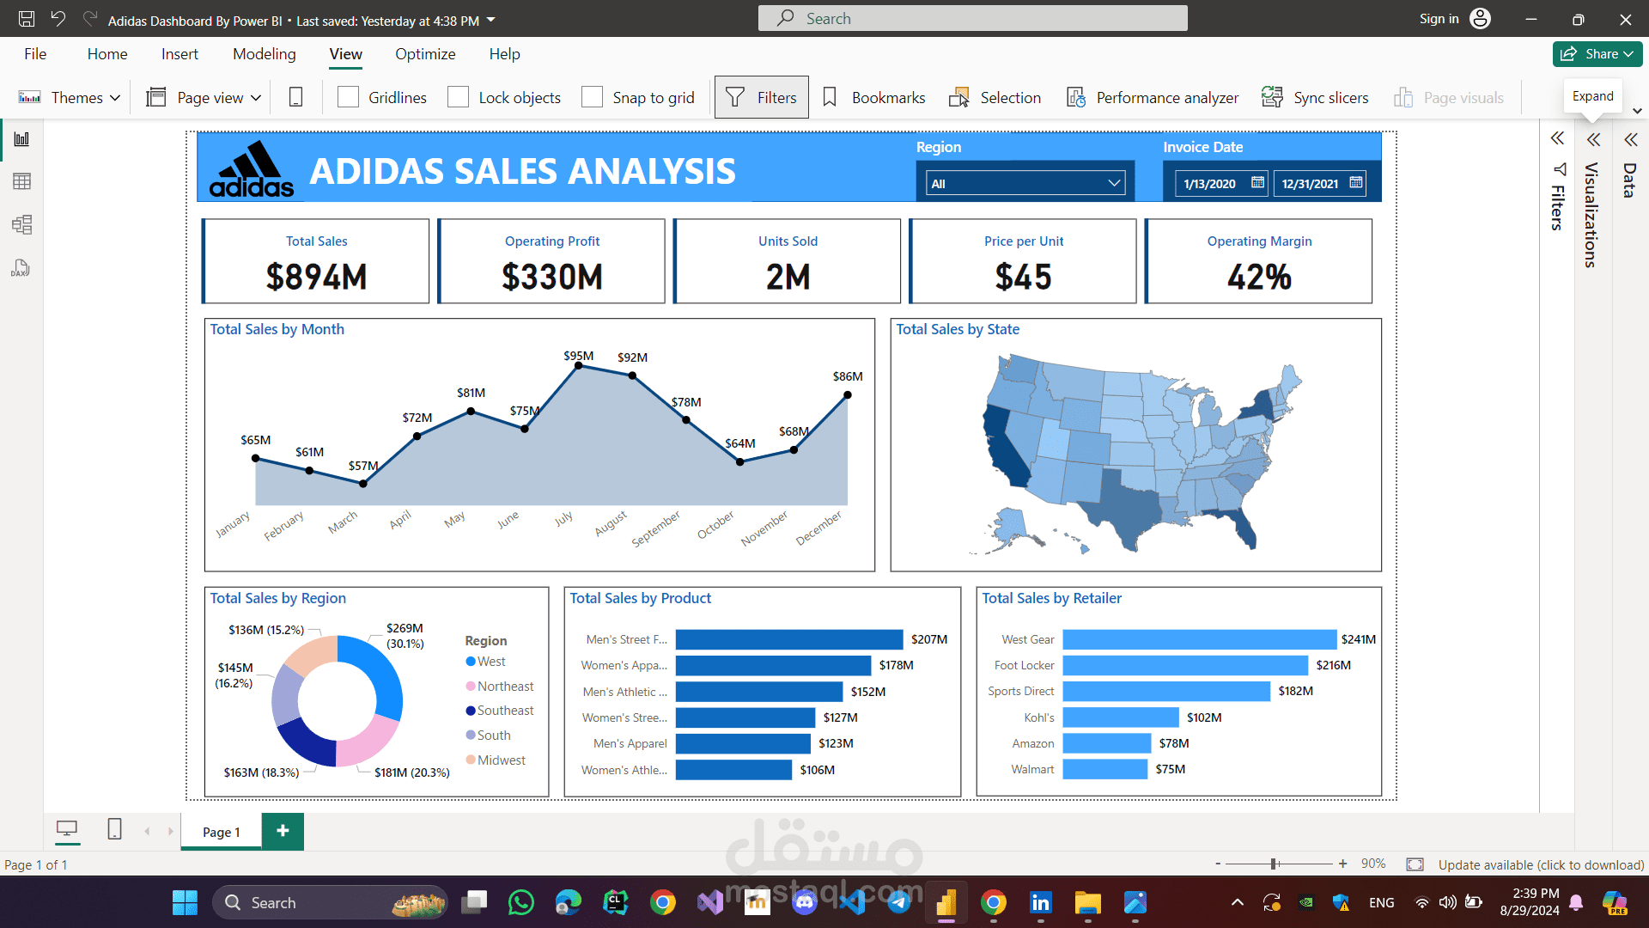Switch to the Modeling ribbon tab
This screenshot has height=928, width=1649.
(264, 53)
